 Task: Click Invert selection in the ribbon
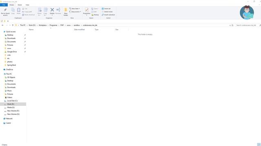point(108,15)
